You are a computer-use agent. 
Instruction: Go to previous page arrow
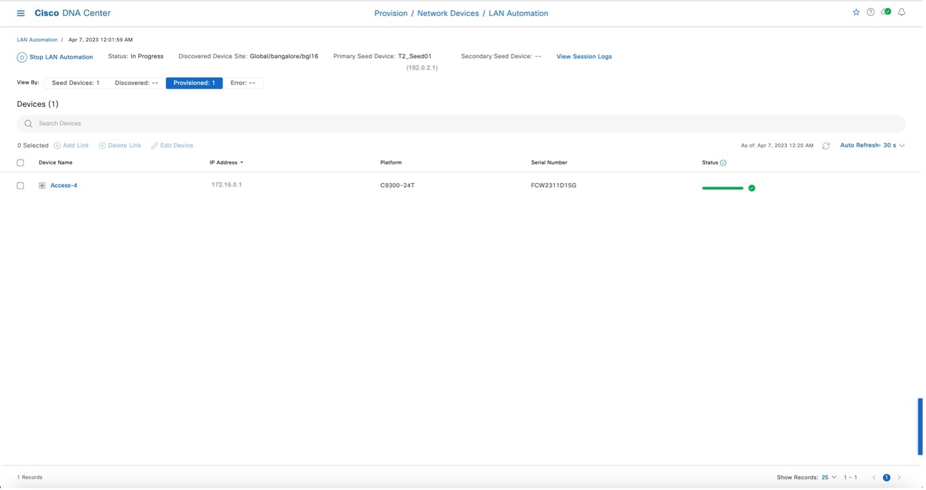[x=876, y=479]
